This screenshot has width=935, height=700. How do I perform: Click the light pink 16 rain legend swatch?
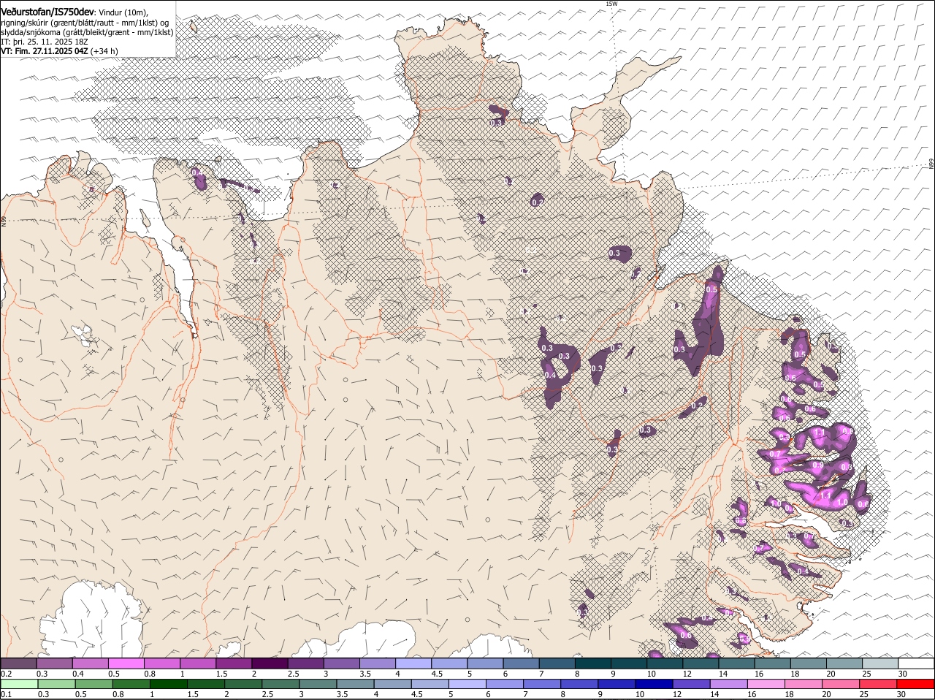click(x=765, y=684)
